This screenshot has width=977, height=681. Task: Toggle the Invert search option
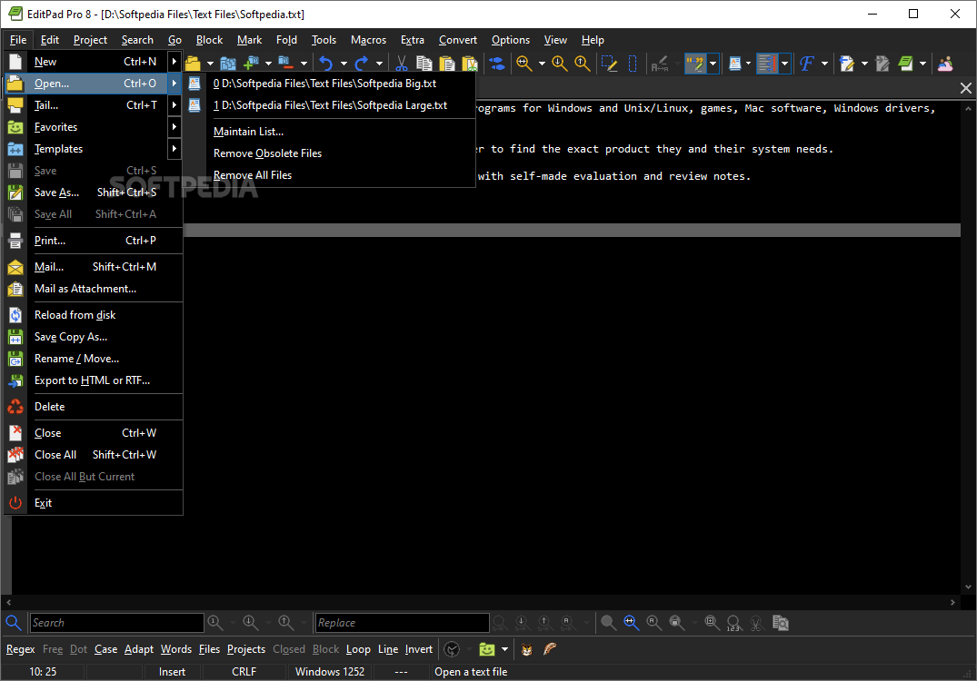pos(419,649)
